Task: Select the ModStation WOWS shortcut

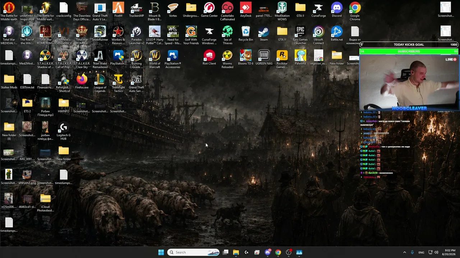Action: (x=282, y=11)
